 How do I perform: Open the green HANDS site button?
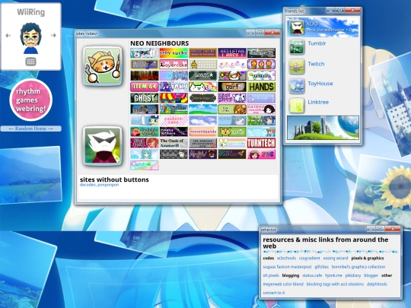pyautogui.click(x=261, y=87)
